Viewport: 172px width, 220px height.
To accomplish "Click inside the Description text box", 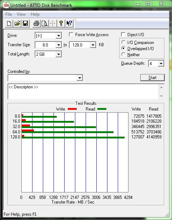I will pyautogui.click(x=83, y=92).
